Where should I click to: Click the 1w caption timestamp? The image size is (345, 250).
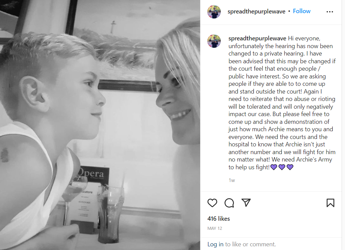coord(232,180)
